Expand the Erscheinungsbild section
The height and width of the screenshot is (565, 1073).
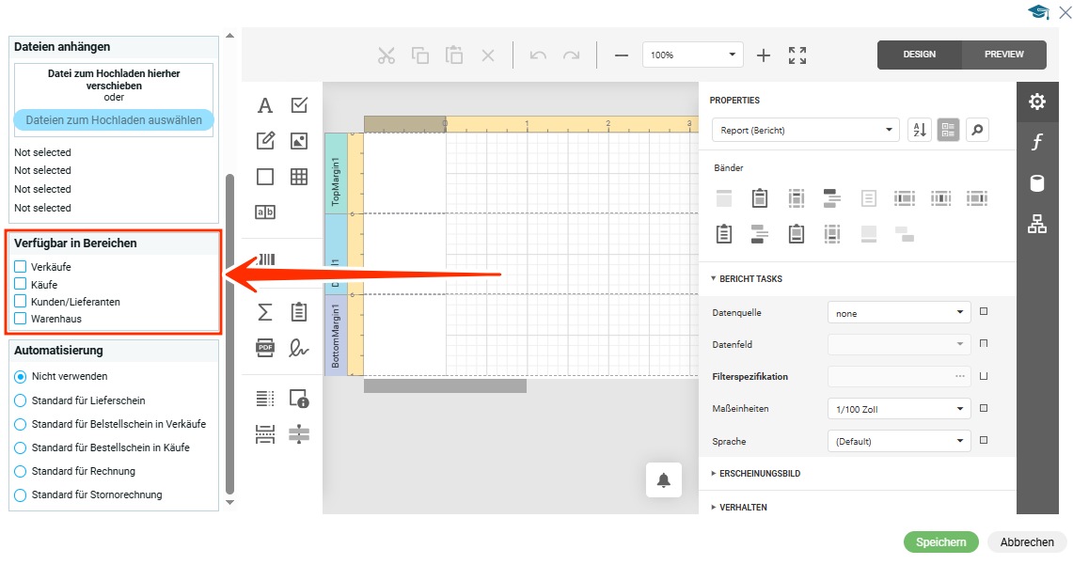759,474
